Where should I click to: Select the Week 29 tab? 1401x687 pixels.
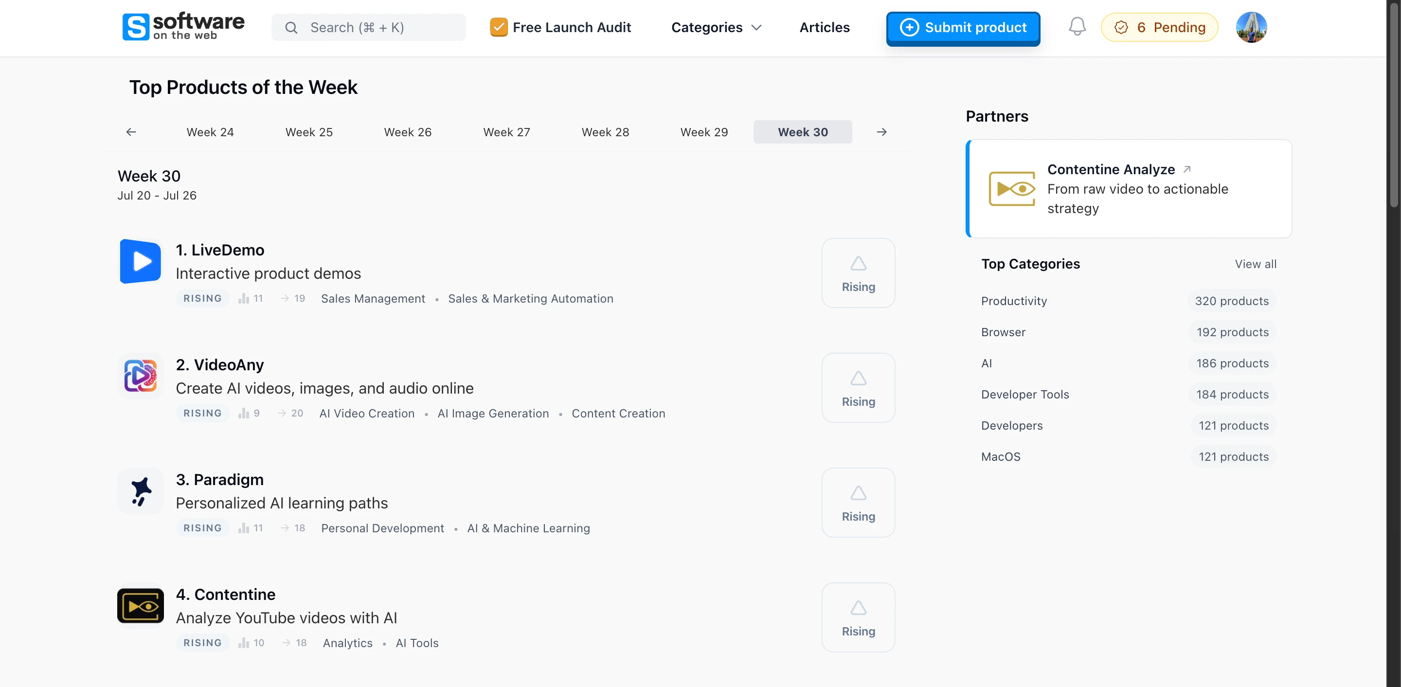[x=704, y=132]
